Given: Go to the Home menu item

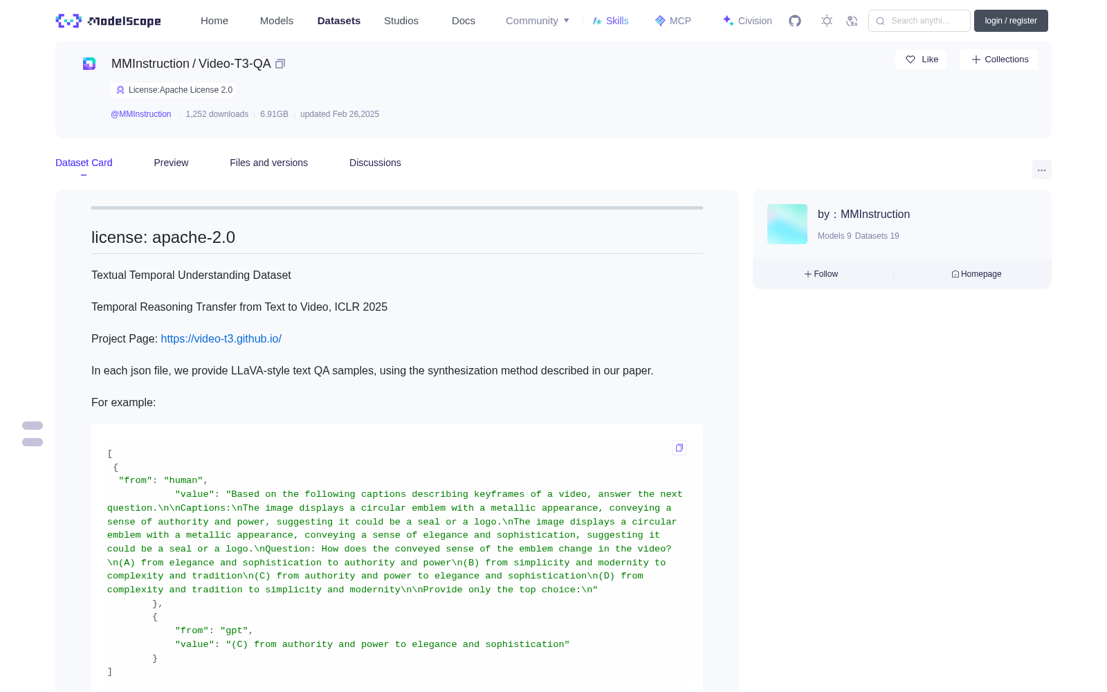Looking at the screenshot, I should [x=214, y=21].
